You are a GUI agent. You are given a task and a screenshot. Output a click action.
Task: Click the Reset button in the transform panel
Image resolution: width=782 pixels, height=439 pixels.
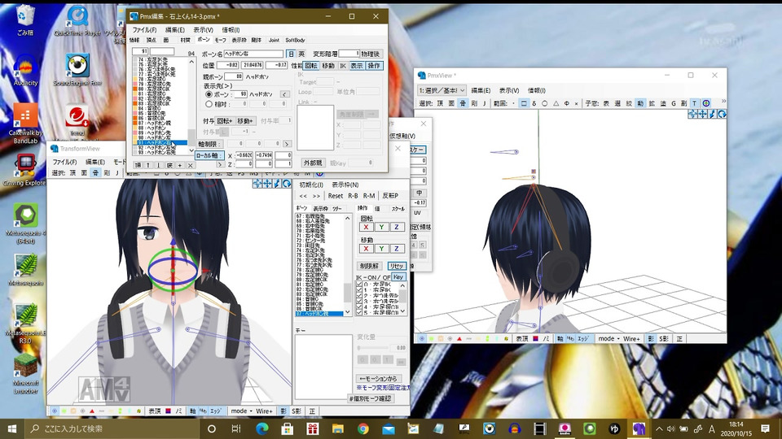click(x=336, y=196)
